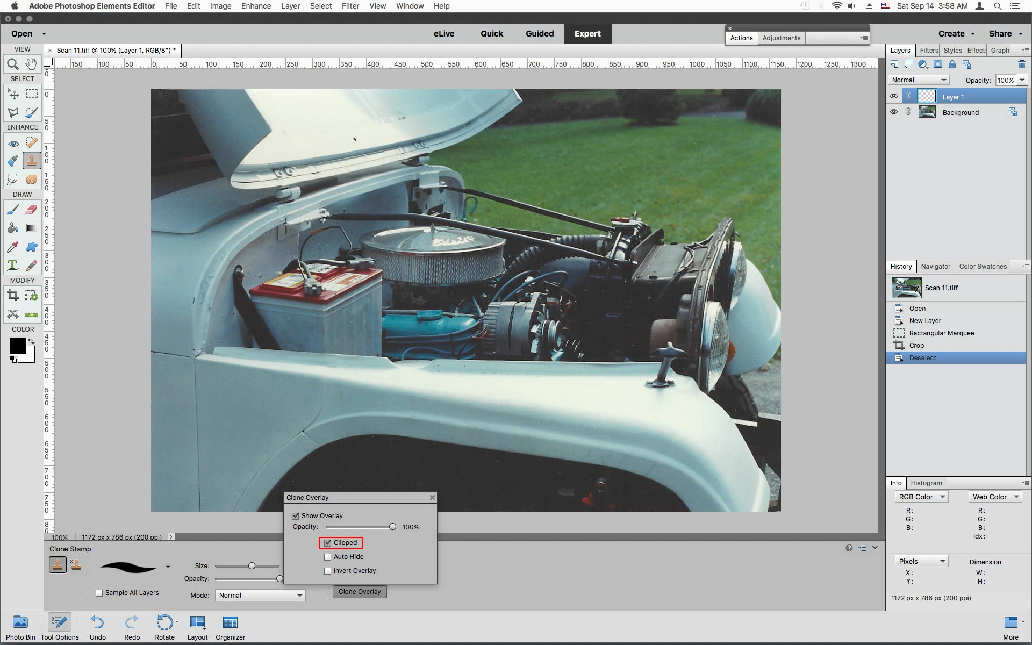Select the Eraser tool
Screen dimensions: 1032x645
(x=32, y=210)
